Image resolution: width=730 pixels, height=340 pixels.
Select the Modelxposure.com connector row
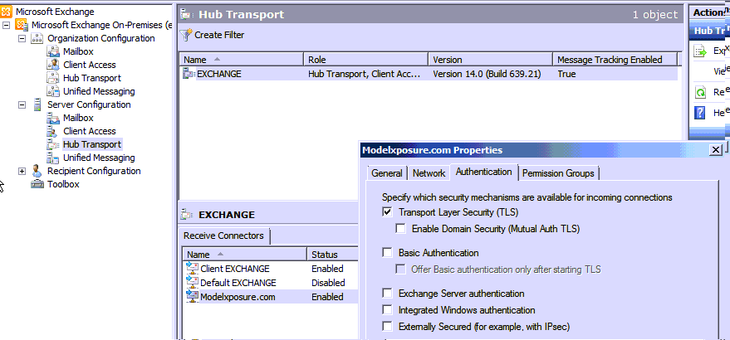[x=271, y=297]
